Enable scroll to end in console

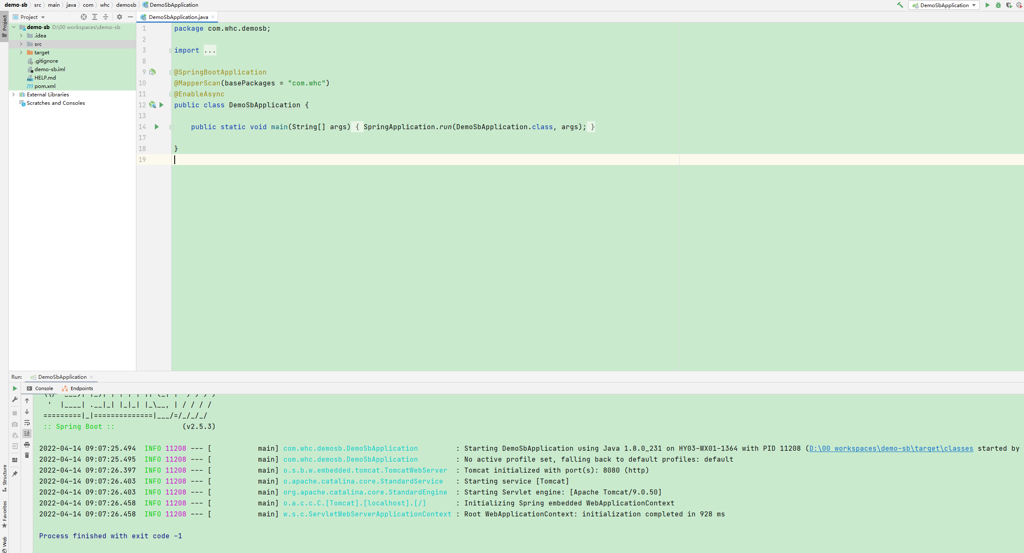coord(27,433)
